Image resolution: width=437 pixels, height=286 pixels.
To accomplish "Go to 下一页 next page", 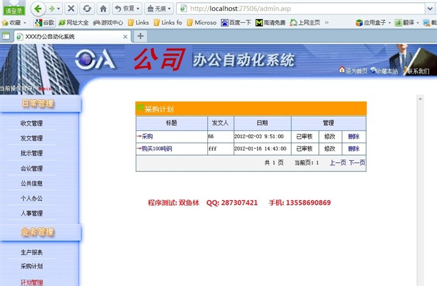I will (357, 163).
